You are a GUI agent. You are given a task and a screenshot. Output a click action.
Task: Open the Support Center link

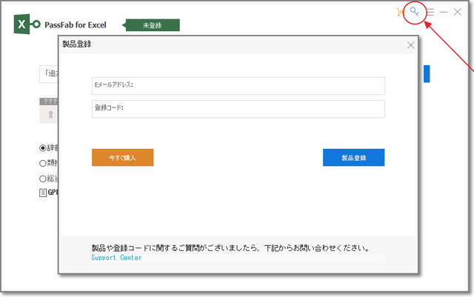pos(116,258)
